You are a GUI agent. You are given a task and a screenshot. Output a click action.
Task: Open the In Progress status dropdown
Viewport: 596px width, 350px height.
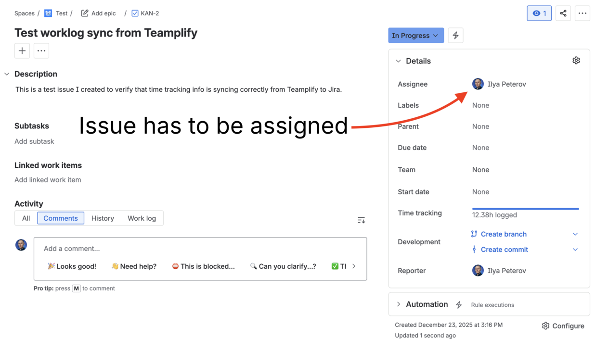pyautogui.click(x=415, y=35)
